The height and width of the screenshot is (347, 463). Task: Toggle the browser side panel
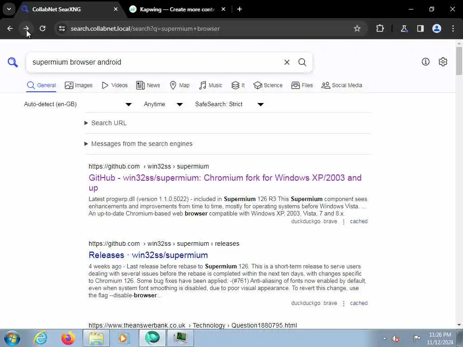pyautogui.click(x=420, y=28)
